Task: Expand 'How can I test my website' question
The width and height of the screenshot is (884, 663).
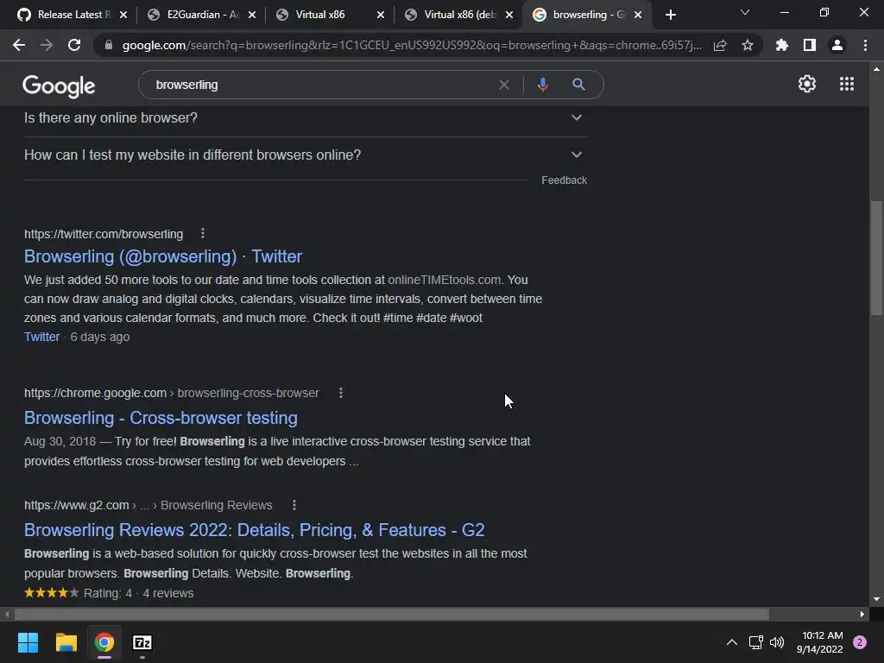Action: [x=305, y=155]
